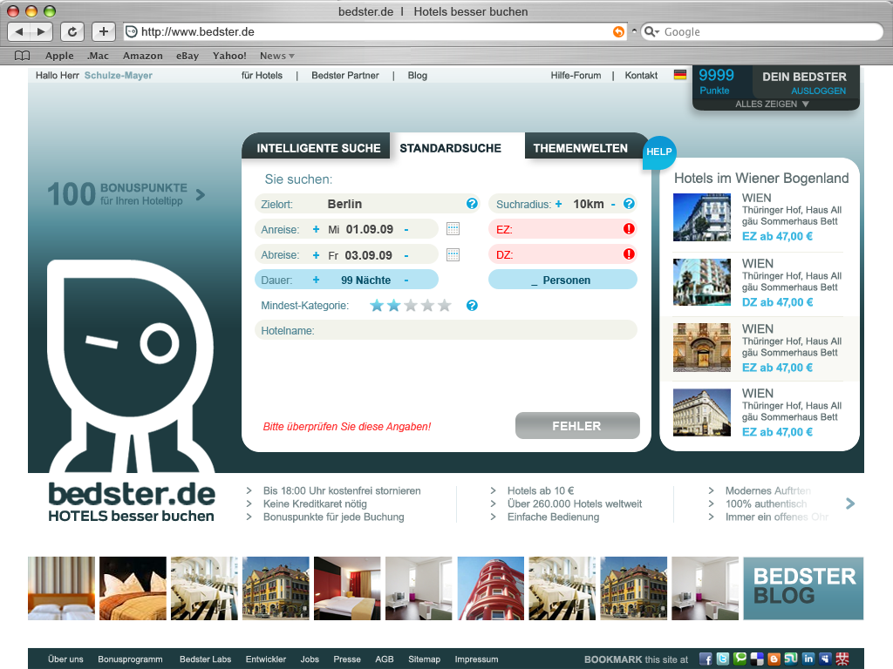
Task: Open the BEDSTER BLOG banner
Action: pyautogui.click(x=802, y=588)
